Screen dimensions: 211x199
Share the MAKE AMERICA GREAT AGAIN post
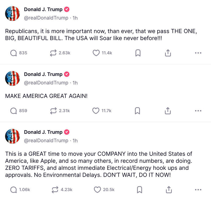pos(168,111)
